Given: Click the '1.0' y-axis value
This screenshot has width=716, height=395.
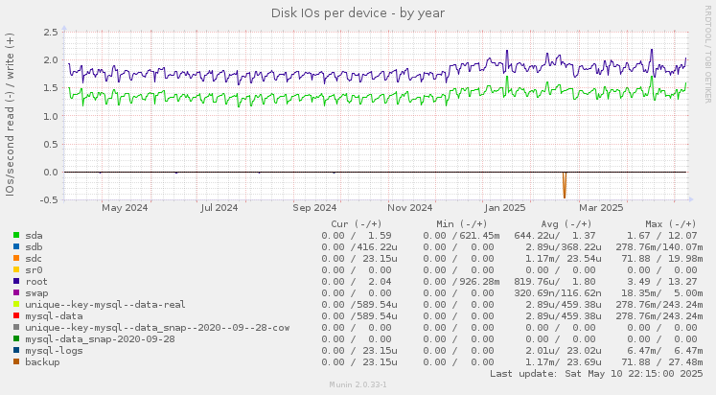Looking at the screenshot, I should pyautogui.click(x=51, y=116).
